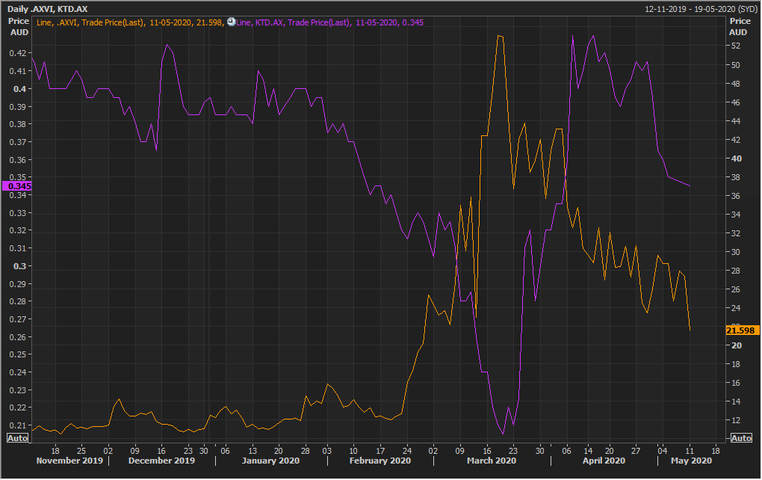Click date tick 25 under November 2019
Screen dimensions: 762x480
pyautogui.click(x=81, y=451)
